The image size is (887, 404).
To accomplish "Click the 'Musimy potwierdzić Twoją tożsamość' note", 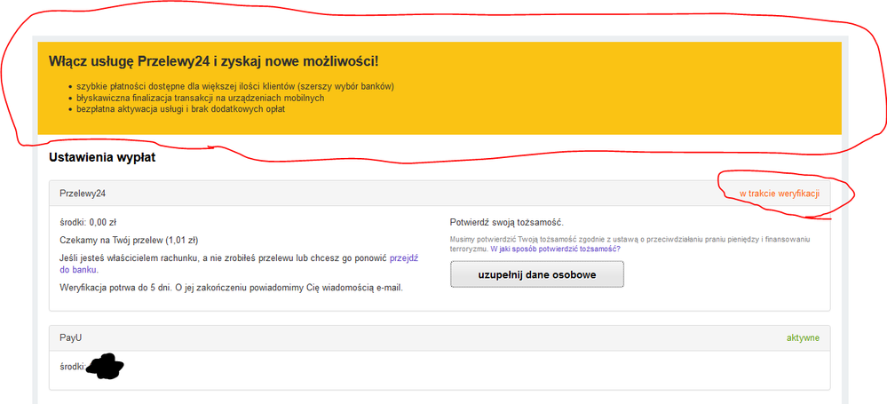I will point(630,244).
